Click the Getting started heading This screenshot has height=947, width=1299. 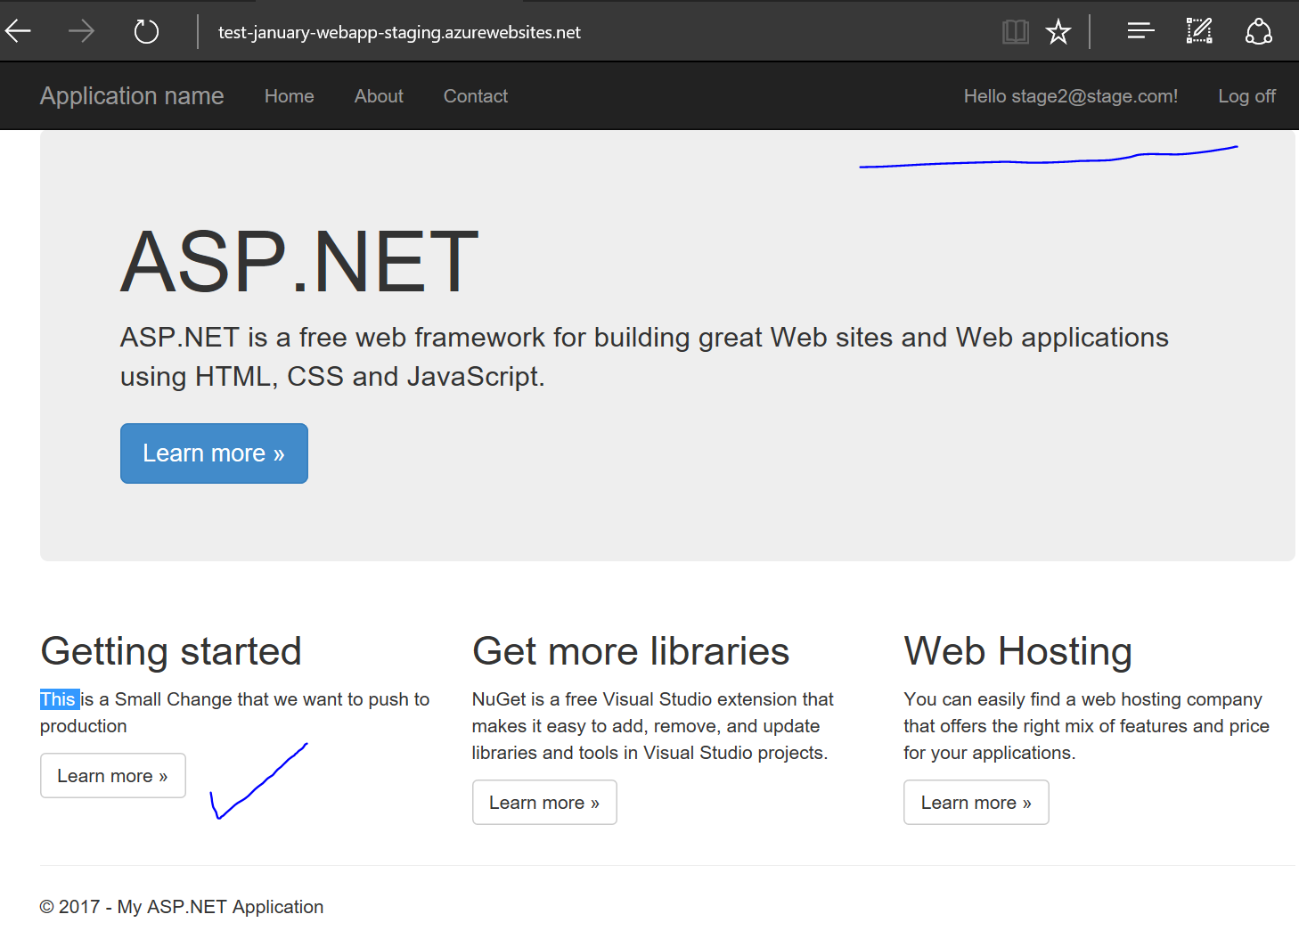pyautogui.click(x=171, y=651)
